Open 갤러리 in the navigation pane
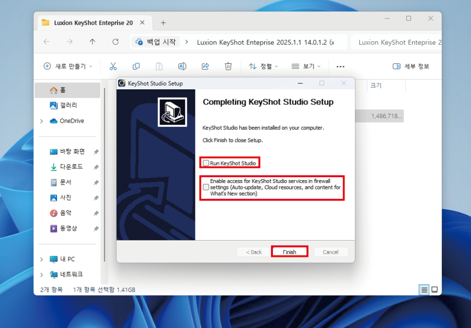Viewport: 471px width, 328px height. point(67,105)
